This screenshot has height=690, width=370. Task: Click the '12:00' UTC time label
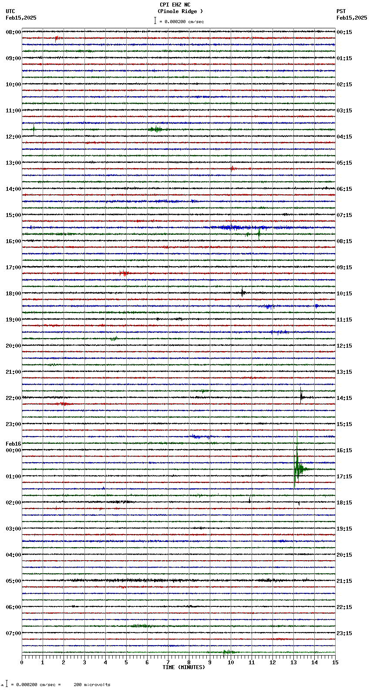[13, 137]
